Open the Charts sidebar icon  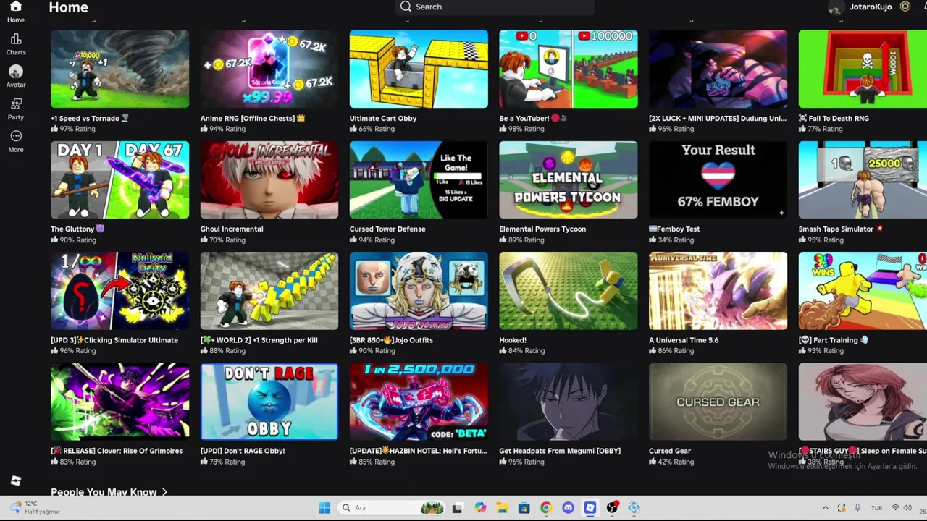point(16,39)
